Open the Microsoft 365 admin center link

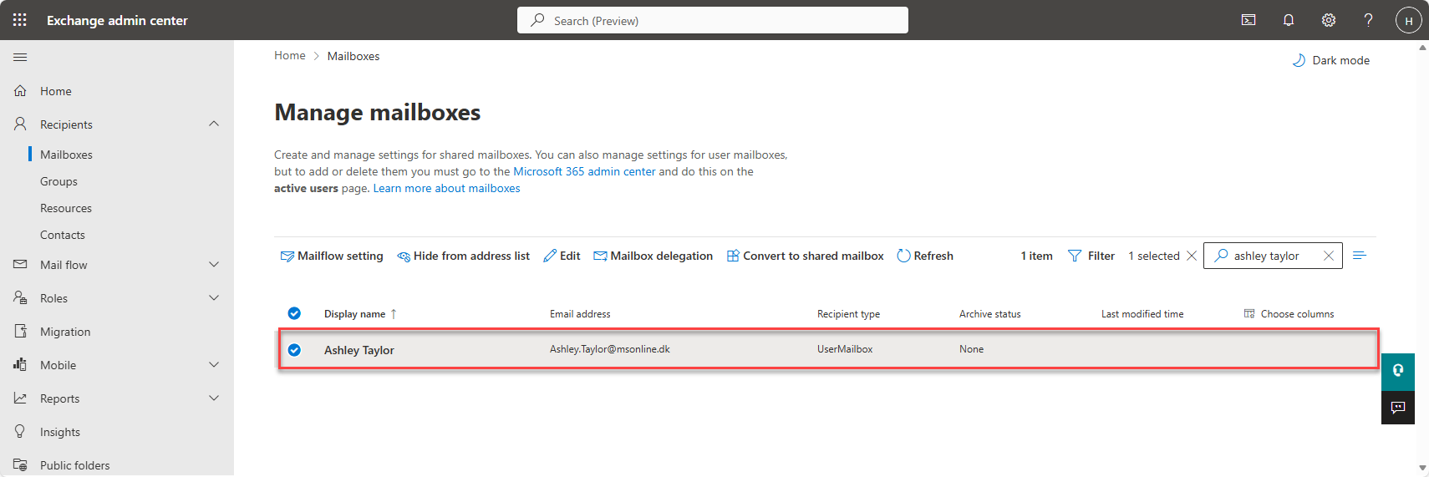click(x=584, y=171)
